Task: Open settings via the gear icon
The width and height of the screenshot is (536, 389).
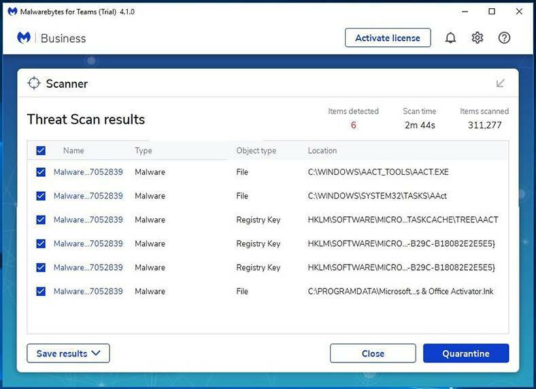Action: point(478,37)
